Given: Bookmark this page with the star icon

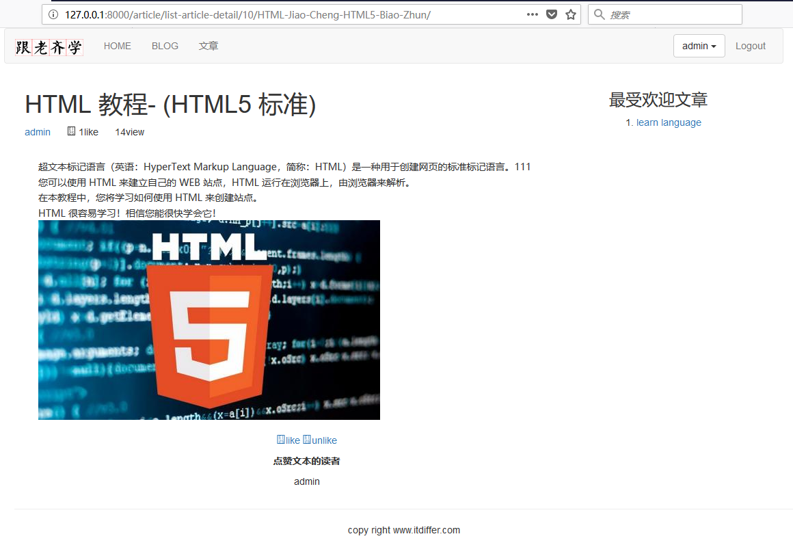Looking at the screenshot, I should click(x=571, y=14).
